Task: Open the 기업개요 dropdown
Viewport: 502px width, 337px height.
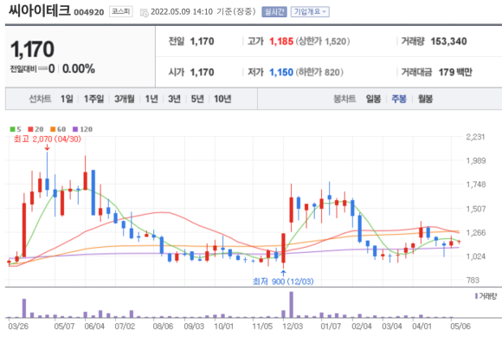Action: click(310, 12)
